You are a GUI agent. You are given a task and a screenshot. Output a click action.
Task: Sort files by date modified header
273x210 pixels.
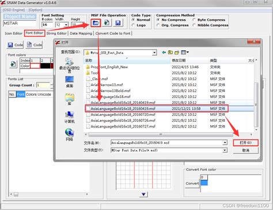pos(189,61)
